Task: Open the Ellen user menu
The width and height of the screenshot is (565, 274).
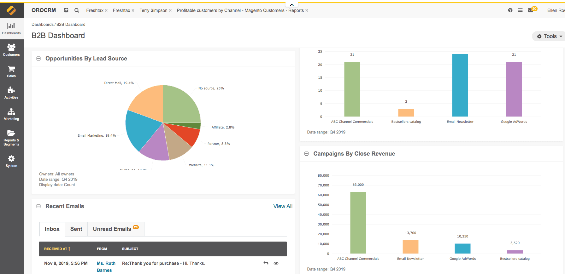Action: pos(556,10)
